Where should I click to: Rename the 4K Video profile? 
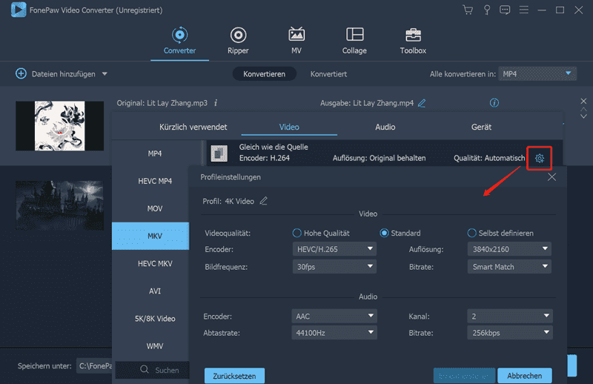pos(264,201)
